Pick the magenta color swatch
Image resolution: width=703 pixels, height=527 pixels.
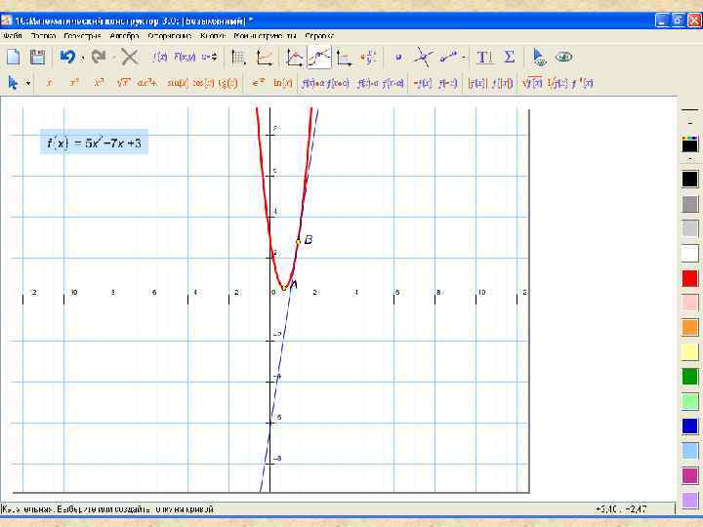click(x=690, y=475)
